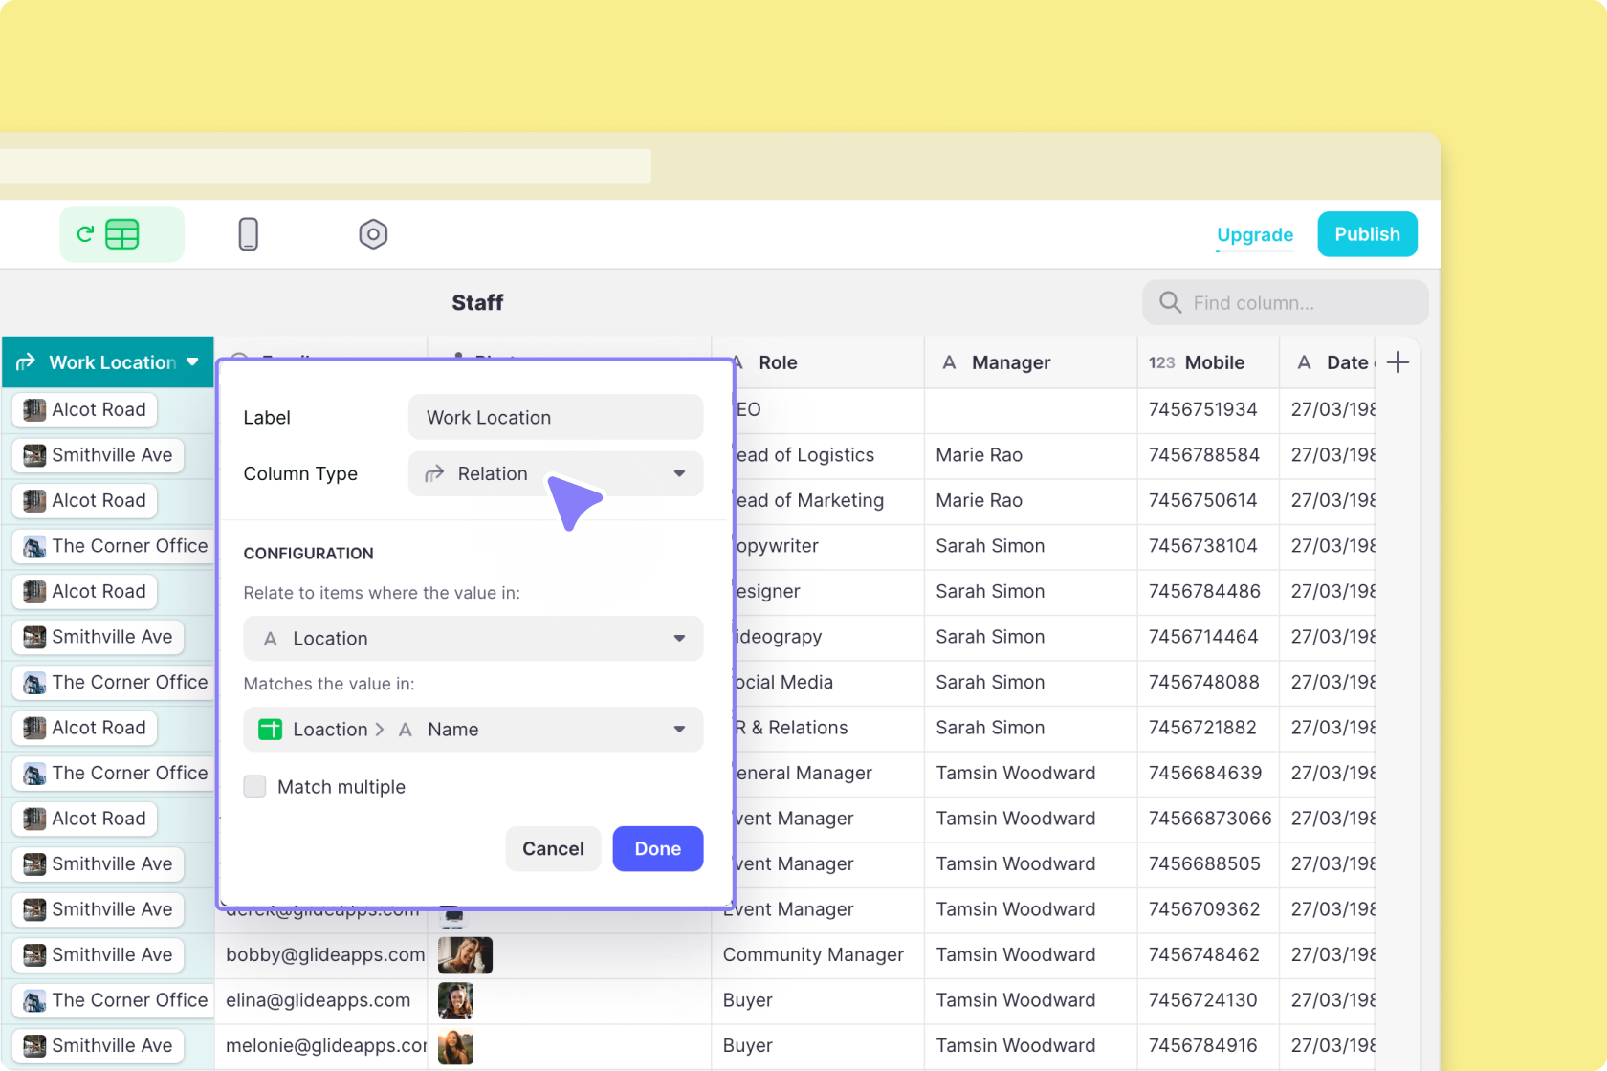The image size is (1607, 1071).
Task: Click the Upgrade link
Action: point(1254,235)
